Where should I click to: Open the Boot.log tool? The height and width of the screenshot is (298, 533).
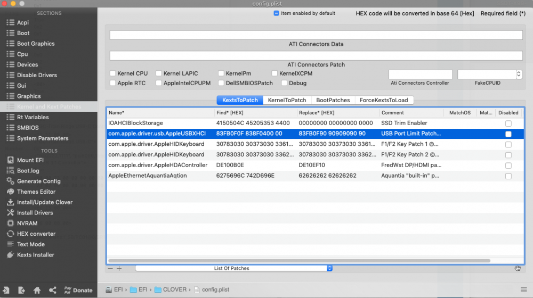pyautogui.click(x=28, y=171)
